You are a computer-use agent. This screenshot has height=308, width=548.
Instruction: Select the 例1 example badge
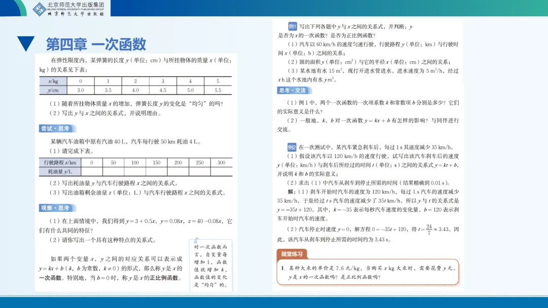point(293,26)
